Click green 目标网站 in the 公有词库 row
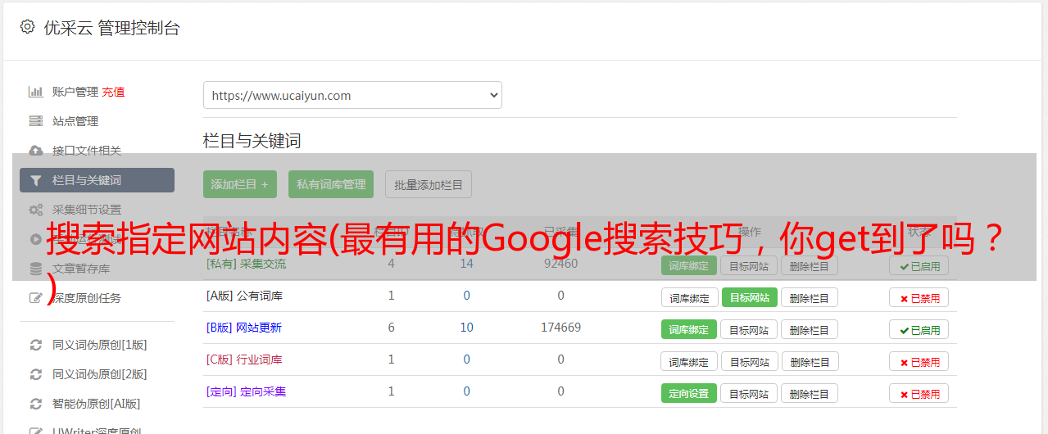Image resolution: width=1048 pixels, height=434 pixels. point(750,297)
